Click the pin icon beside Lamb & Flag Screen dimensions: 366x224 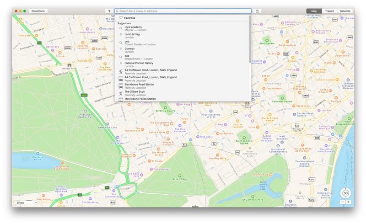pyautogui.click(x=121, y=36)
